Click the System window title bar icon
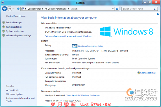161x107 pixels. [x=3, y=3]
